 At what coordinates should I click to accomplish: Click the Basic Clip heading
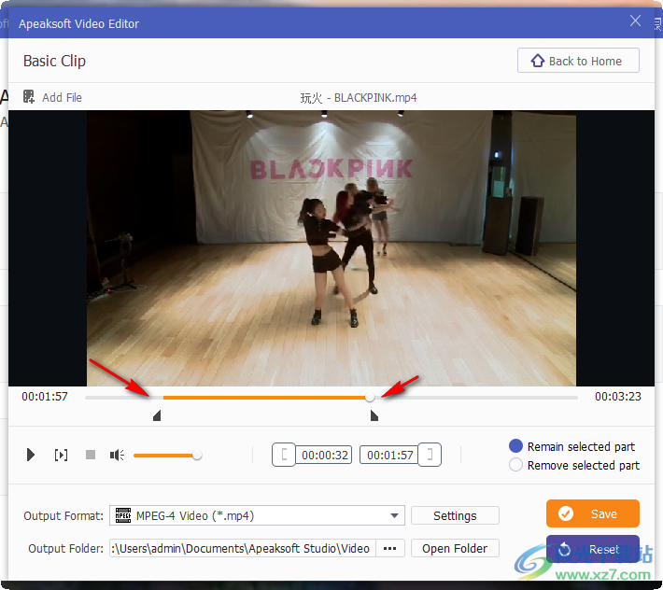(x=54, y=62)
